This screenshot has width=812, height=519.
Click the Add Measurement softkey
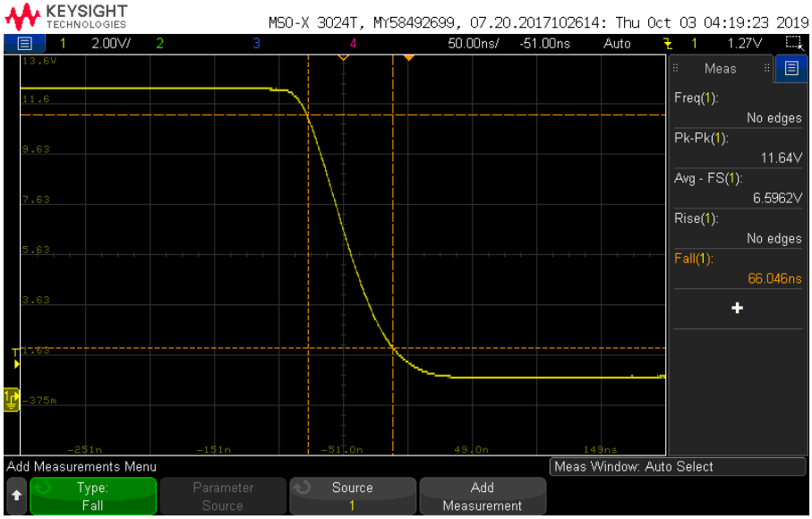pyautogui.click(x=483, y=497)
